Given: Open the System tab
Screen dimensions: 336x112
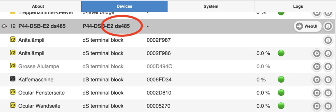Looking at the screenshot, I should click(x=211, y=6).
